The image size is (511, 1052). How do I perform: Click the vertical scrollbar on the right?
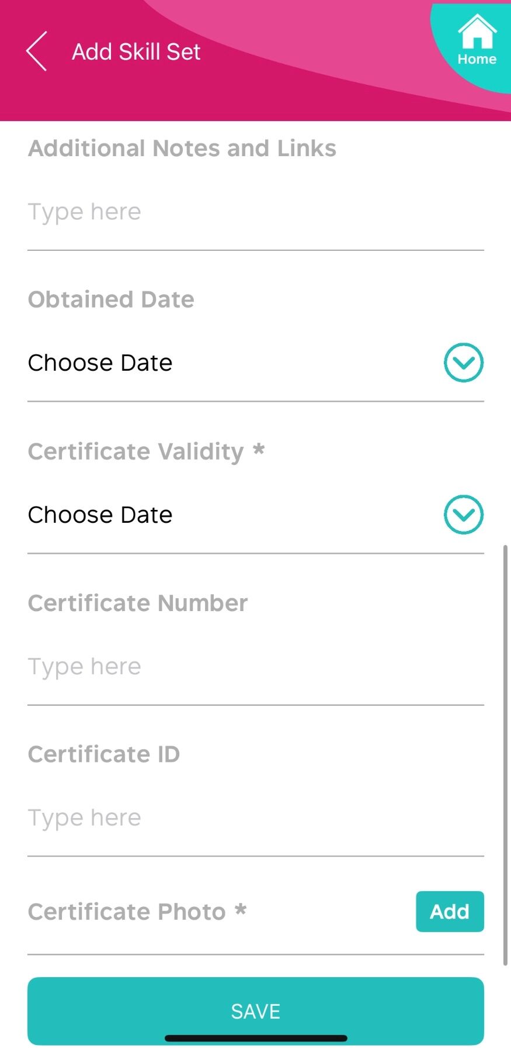[505, 754]
